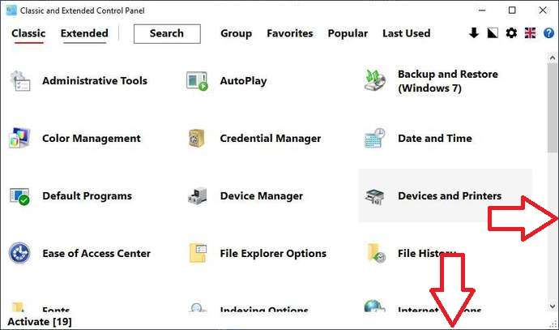Switch to the Extended tab

84,33
